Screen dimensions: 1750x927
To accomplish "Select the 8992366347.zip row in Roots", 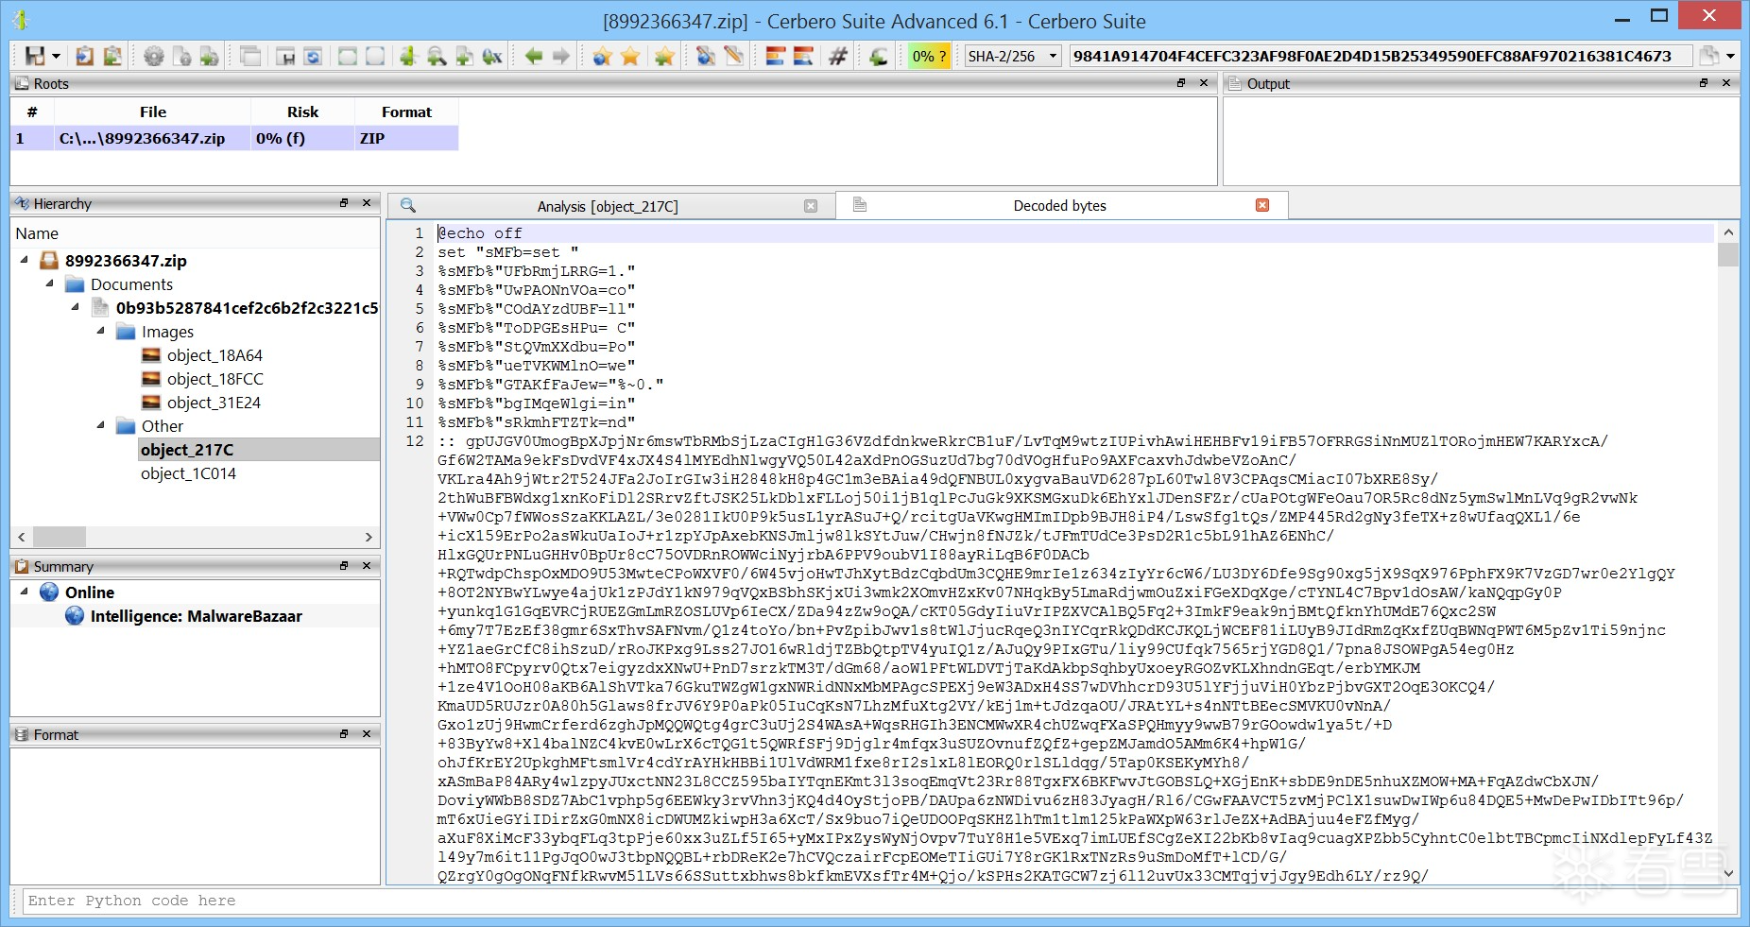I will [234, 139].
